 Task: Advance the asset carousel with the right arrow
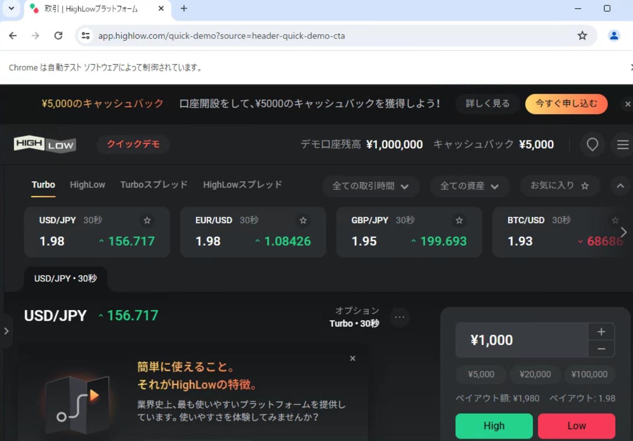pos(624,232)
